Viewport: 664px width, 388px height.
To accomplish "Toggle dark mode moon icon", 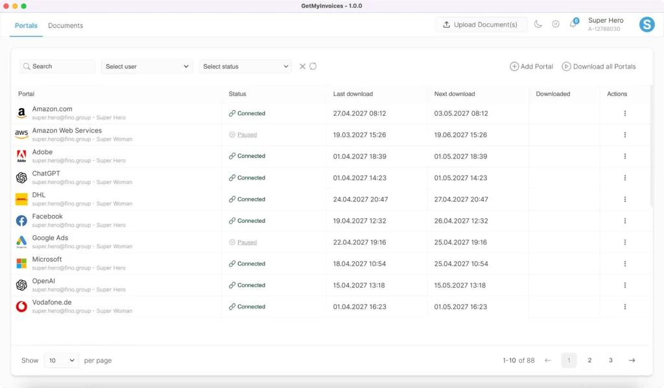I will 538,24.
